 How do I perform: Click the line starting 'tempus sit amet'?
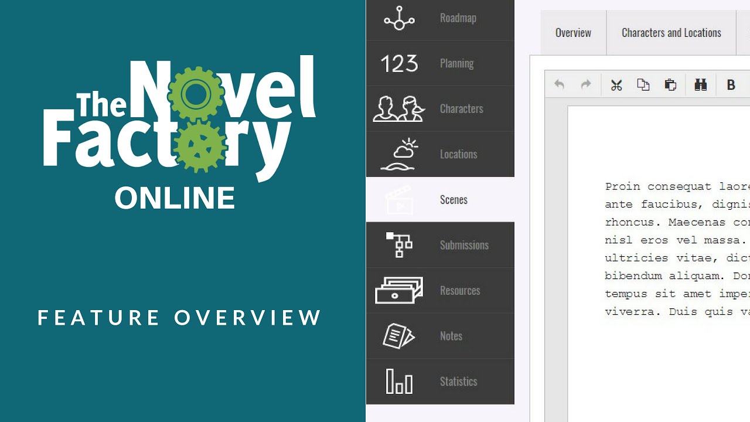click(x=677, y=294)
